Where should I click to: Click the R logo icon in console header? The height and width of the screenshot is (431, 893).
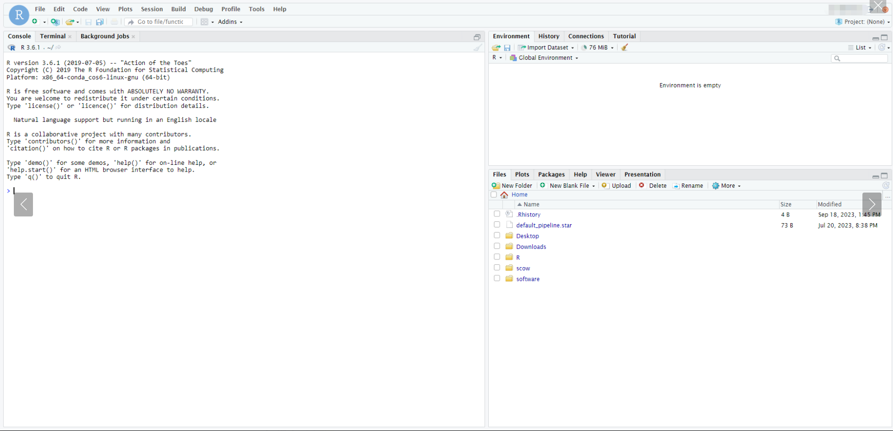tap(11, 48)
